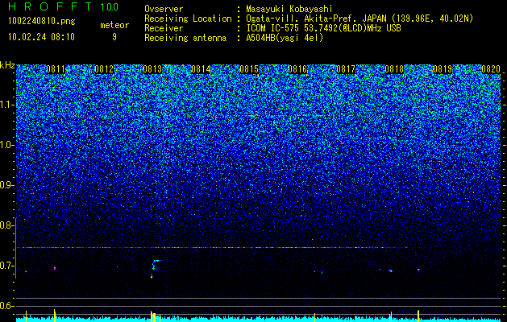Click the 0813 time marker
The height and width of the screenshot is (322, 507).
point(152,69)
